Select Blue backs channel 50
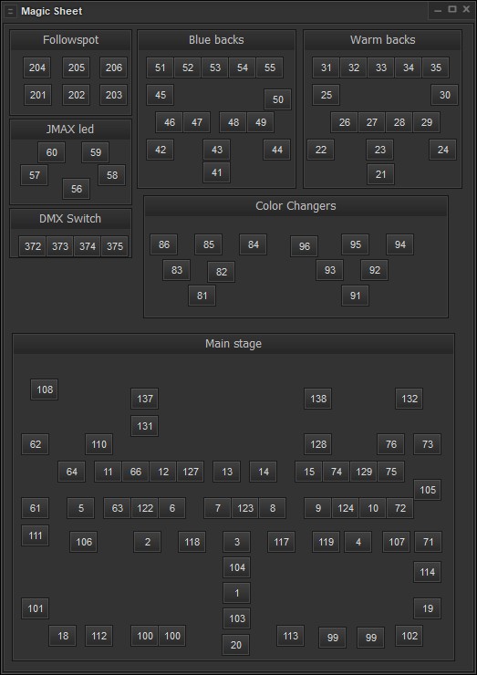Screen dimensions: 477x675 click(277, 99)
